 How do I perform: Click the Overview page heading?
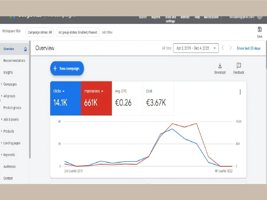pos(45,48)
